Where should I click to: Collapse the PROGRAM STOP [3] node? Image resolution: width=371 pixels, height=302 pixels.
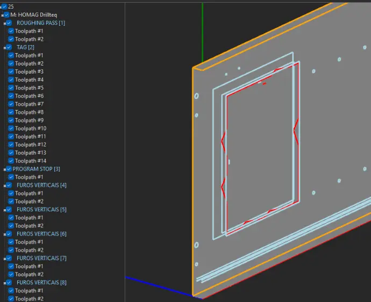(4, 170)
